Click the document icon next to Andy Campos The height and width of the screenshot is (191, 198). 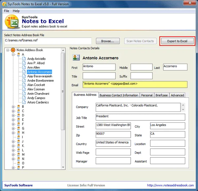tap(24, 98)
